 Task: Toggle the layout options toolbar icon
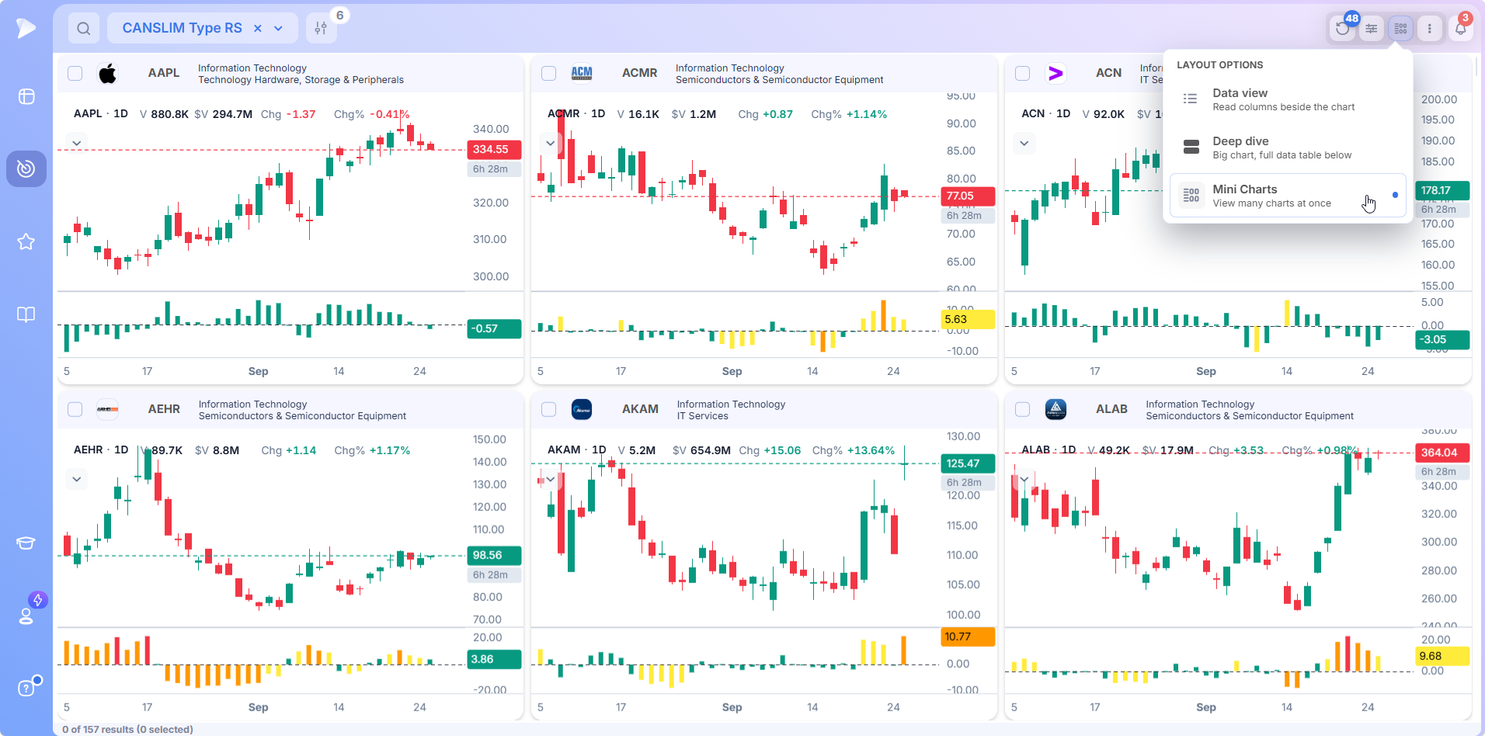point(1400,29)
